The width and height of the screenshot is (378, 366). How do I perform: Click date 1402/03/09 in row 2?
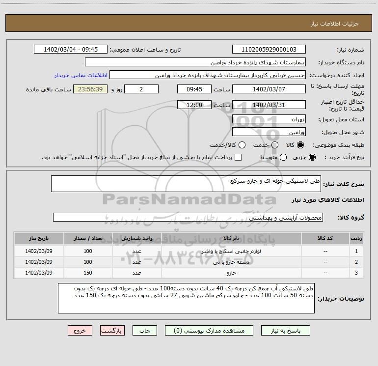click(x=39, y=262)
